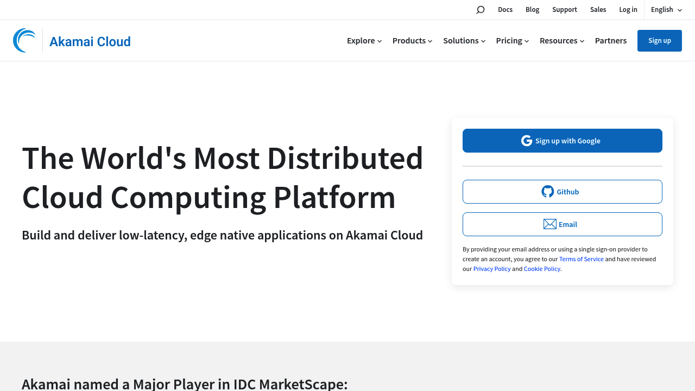The height and width of the screenshot is (391, 695).
Task: Expand the Resources dropdown
Action: (x=561, y=40)
